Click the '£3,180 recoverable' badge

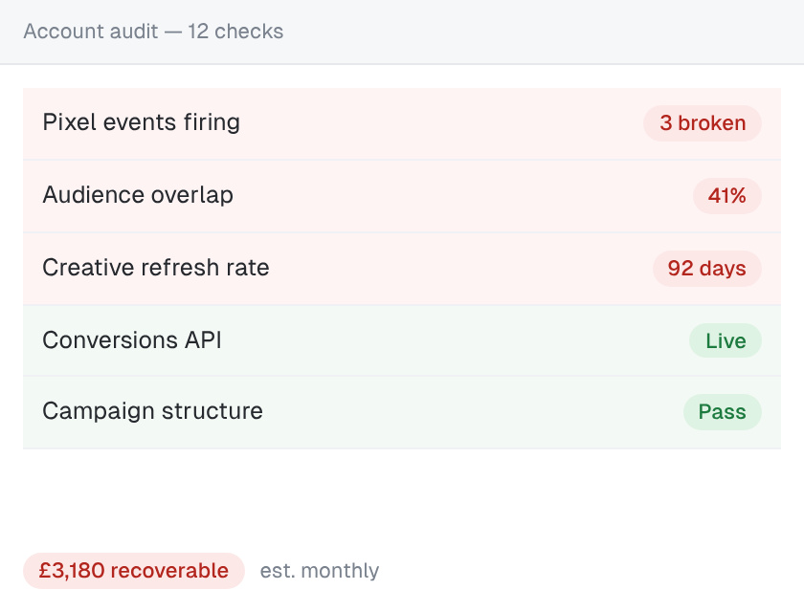point(134,571)
